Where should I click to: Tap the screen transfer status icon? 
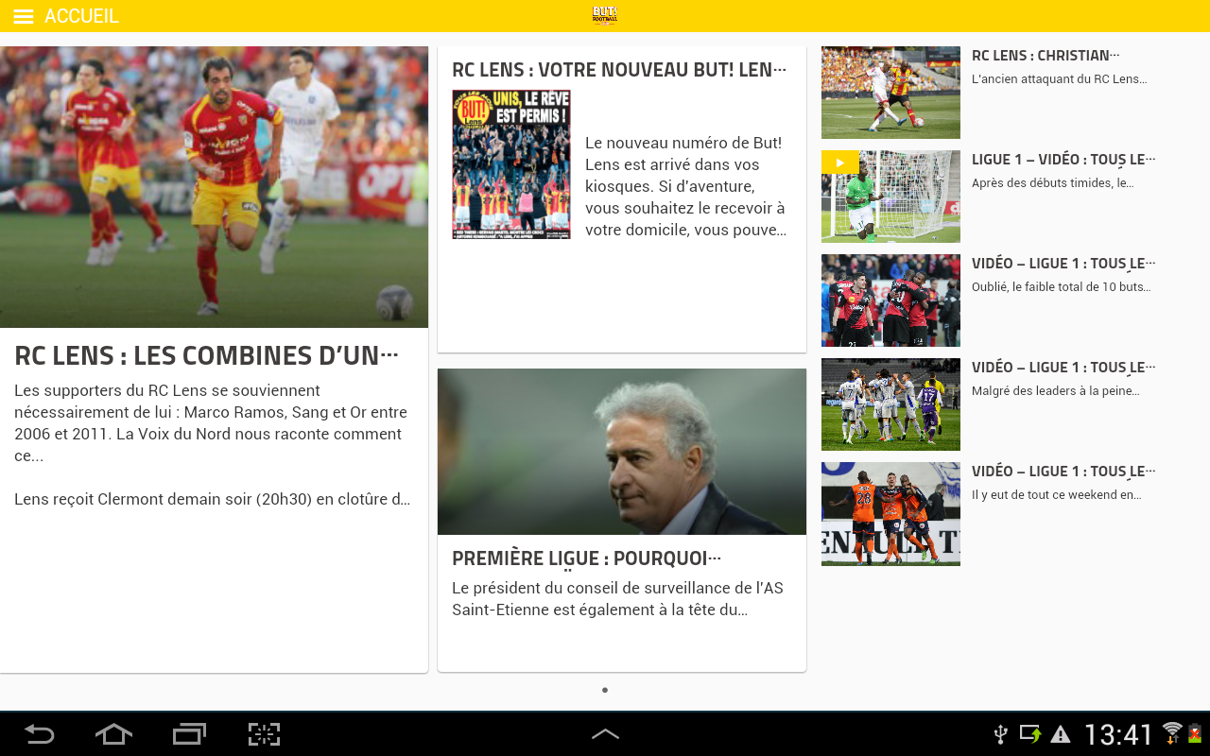coord(1030,733)
